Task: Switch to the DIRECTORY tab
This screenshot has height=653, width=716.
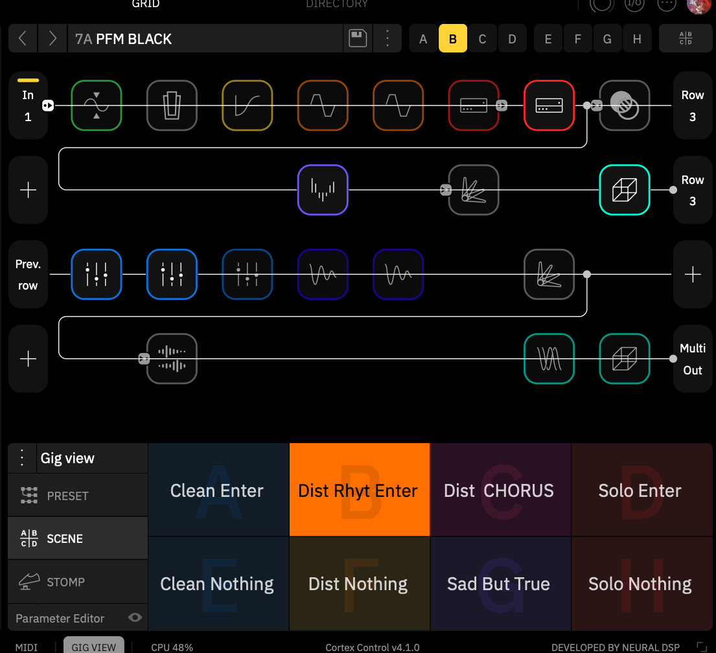Action: (x=337, y=4)
